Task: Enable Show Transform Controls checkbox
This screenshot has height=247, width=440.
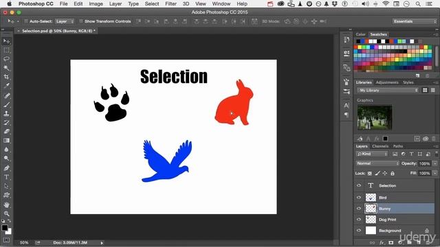Action: (81, 21)
